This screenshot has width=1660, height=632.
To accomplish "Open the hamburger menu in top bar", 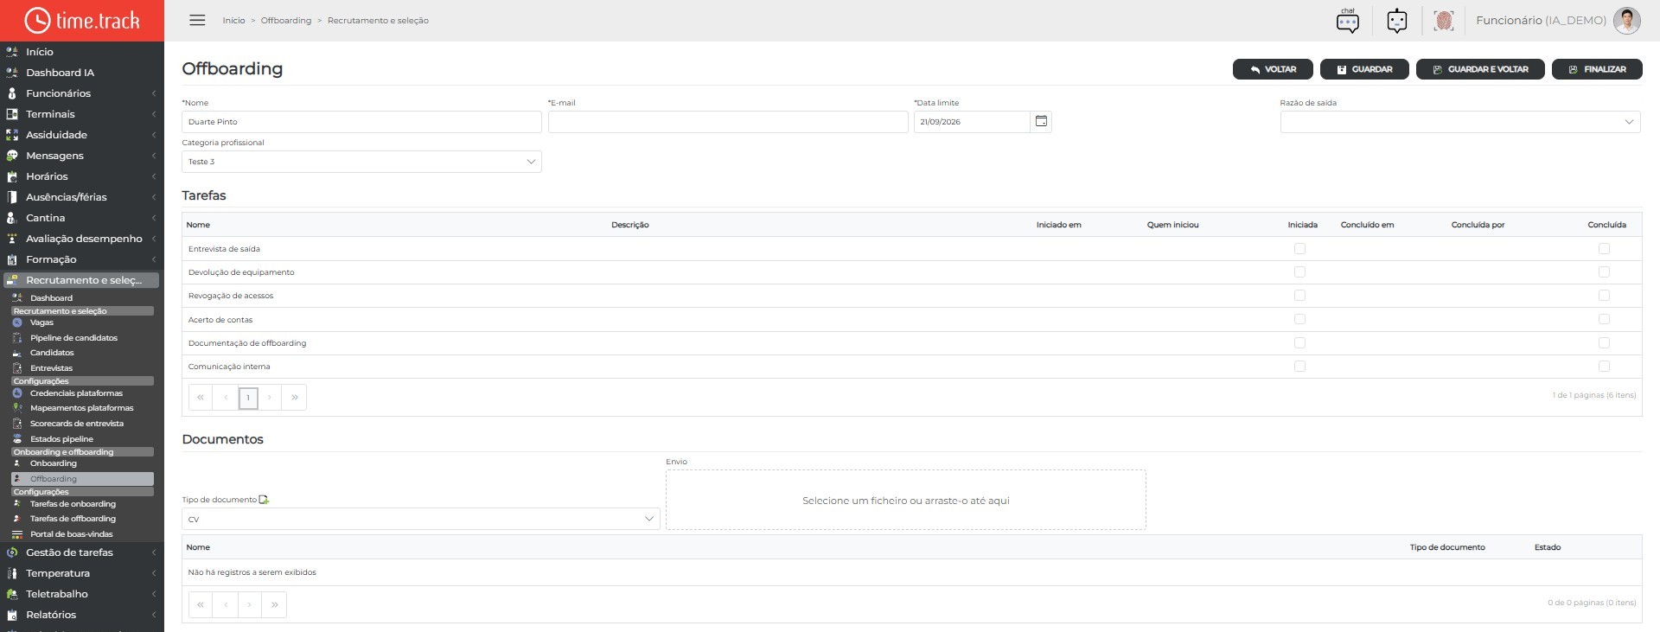I will [197, 20].
